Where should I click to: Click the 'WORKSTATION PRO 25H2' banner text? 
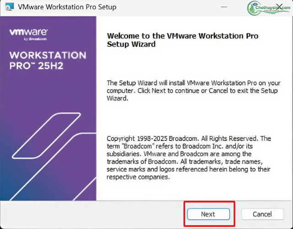[x=48, y=61]
